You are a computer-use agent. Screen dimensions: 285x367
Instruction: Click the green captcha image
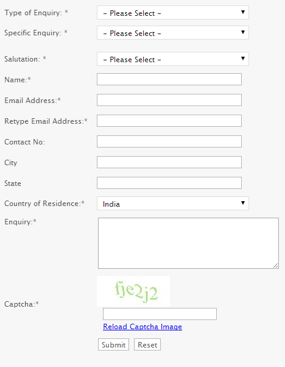coord(133,291)
